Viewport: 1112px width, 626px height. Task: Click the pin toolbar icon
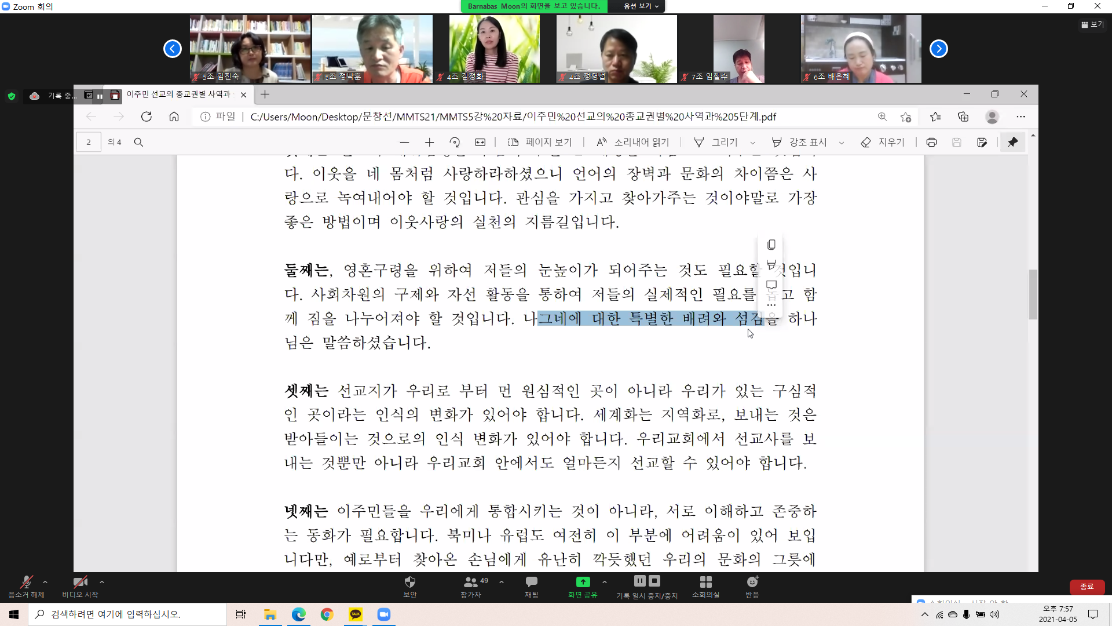click(1012, 142)
